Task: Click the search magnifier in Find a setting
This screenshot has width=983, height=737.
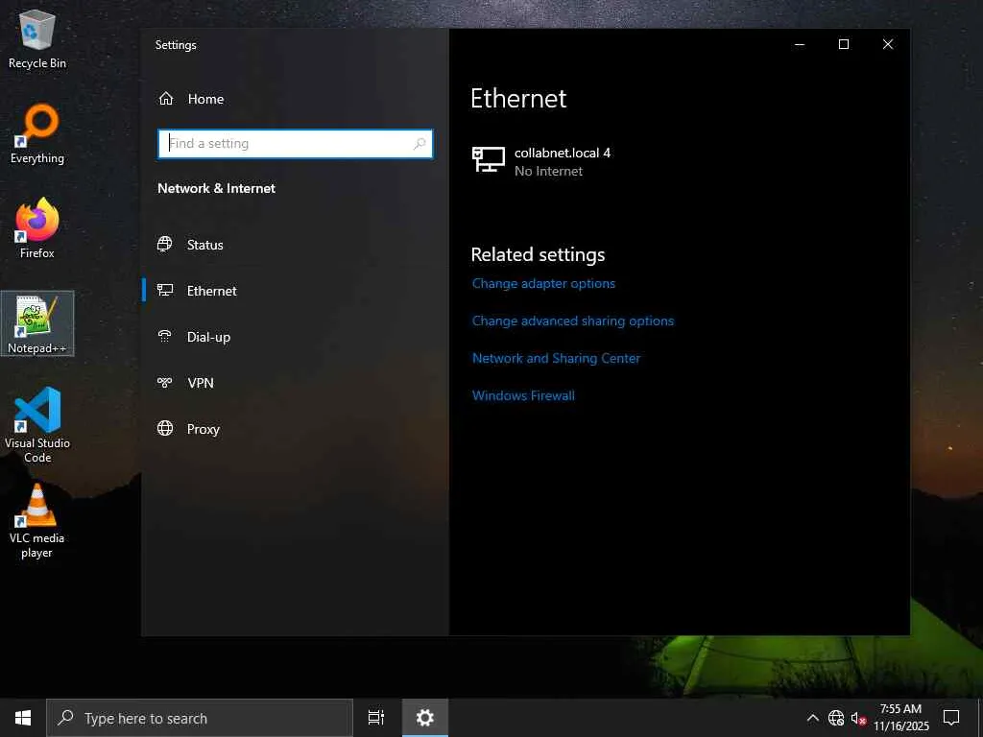Action: [420, 144]
